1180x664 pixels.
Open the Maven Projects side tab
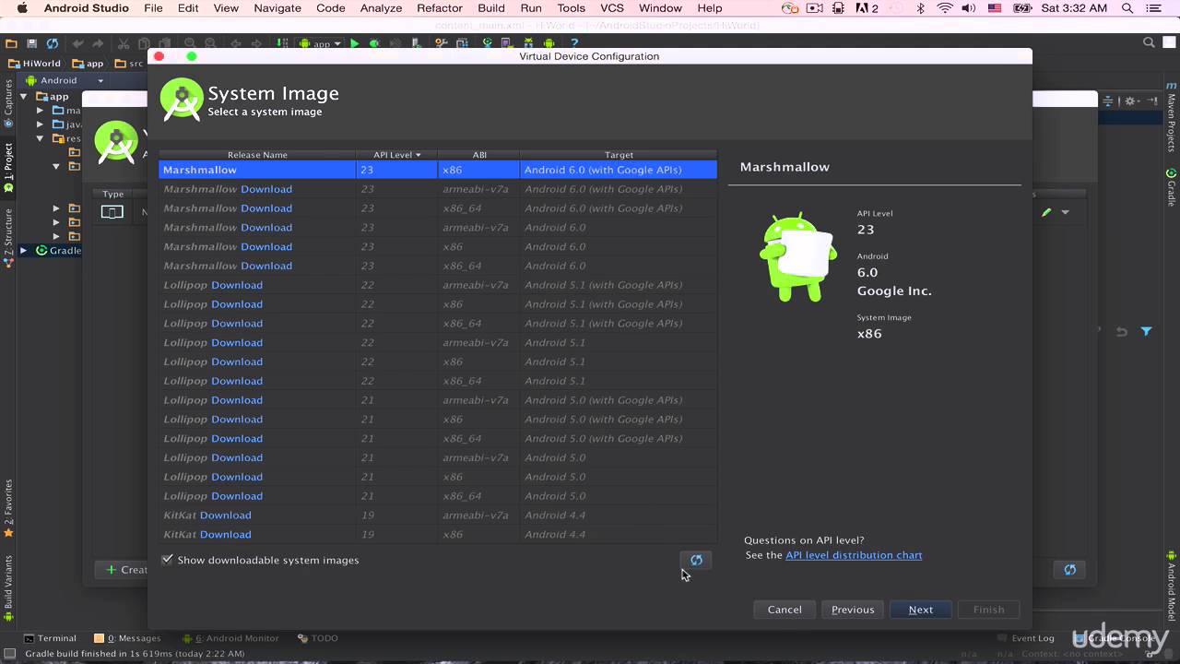tap(1172, 117)
